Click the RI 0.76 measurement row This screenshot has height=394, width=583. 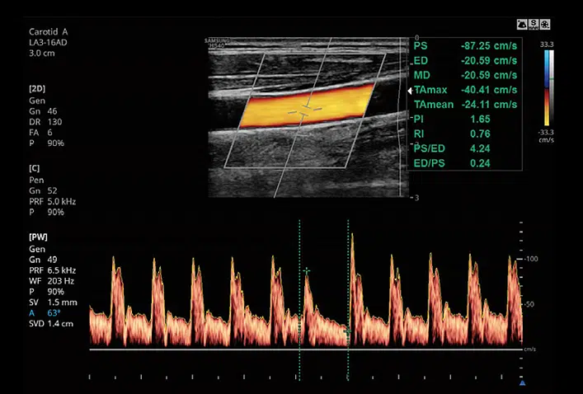tap(466, 134)
